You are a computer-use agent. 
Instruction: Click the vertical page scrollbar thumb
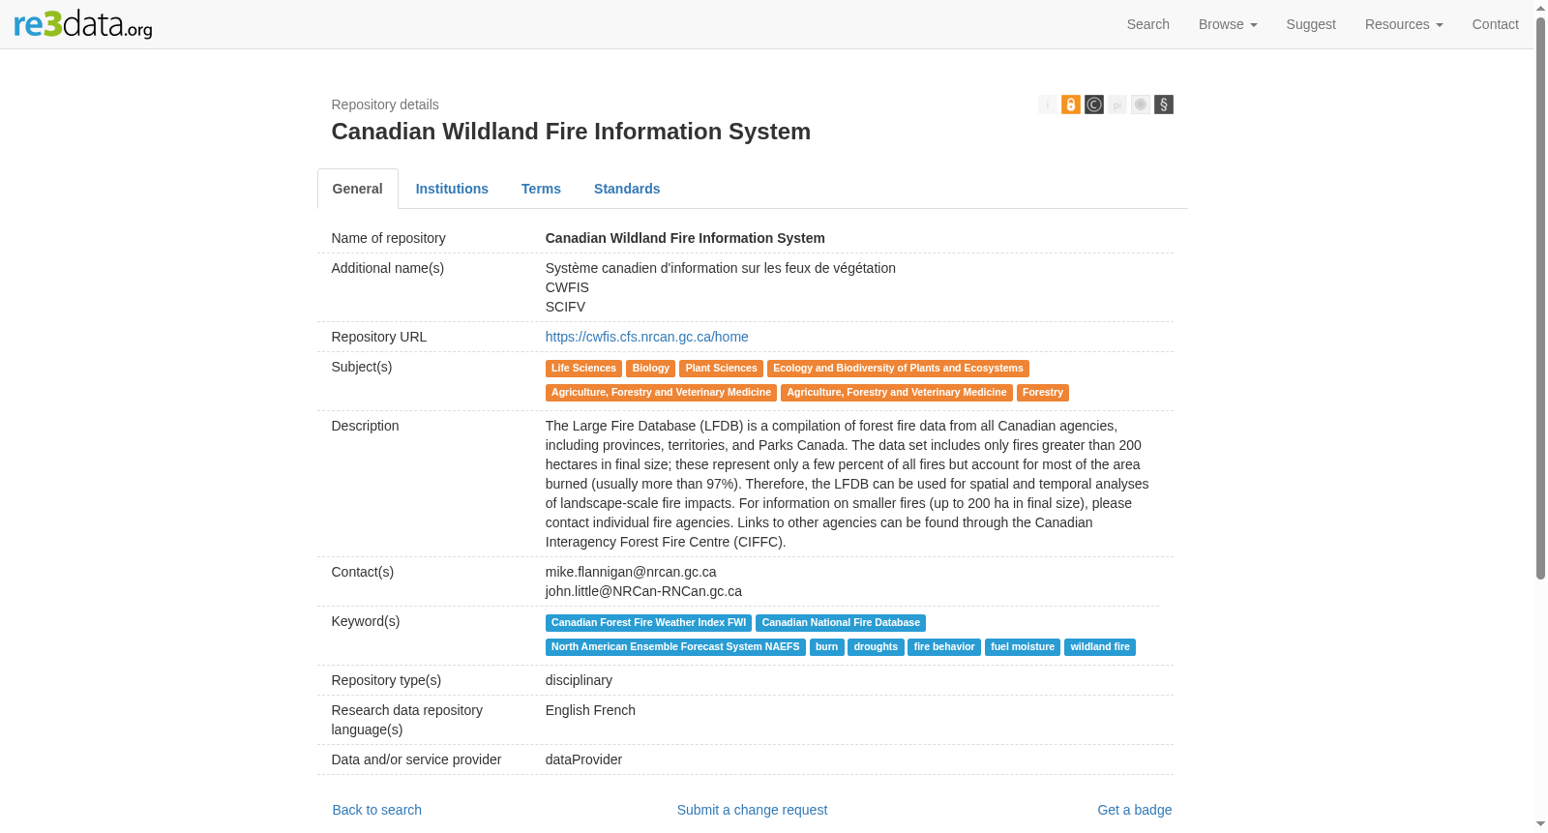pyautogui.click(x=1540, y=298)
